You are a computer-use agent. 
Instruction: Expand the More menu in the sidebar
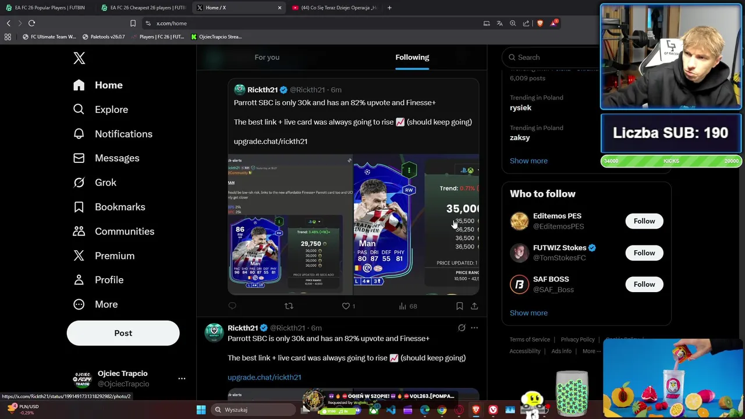95,304
